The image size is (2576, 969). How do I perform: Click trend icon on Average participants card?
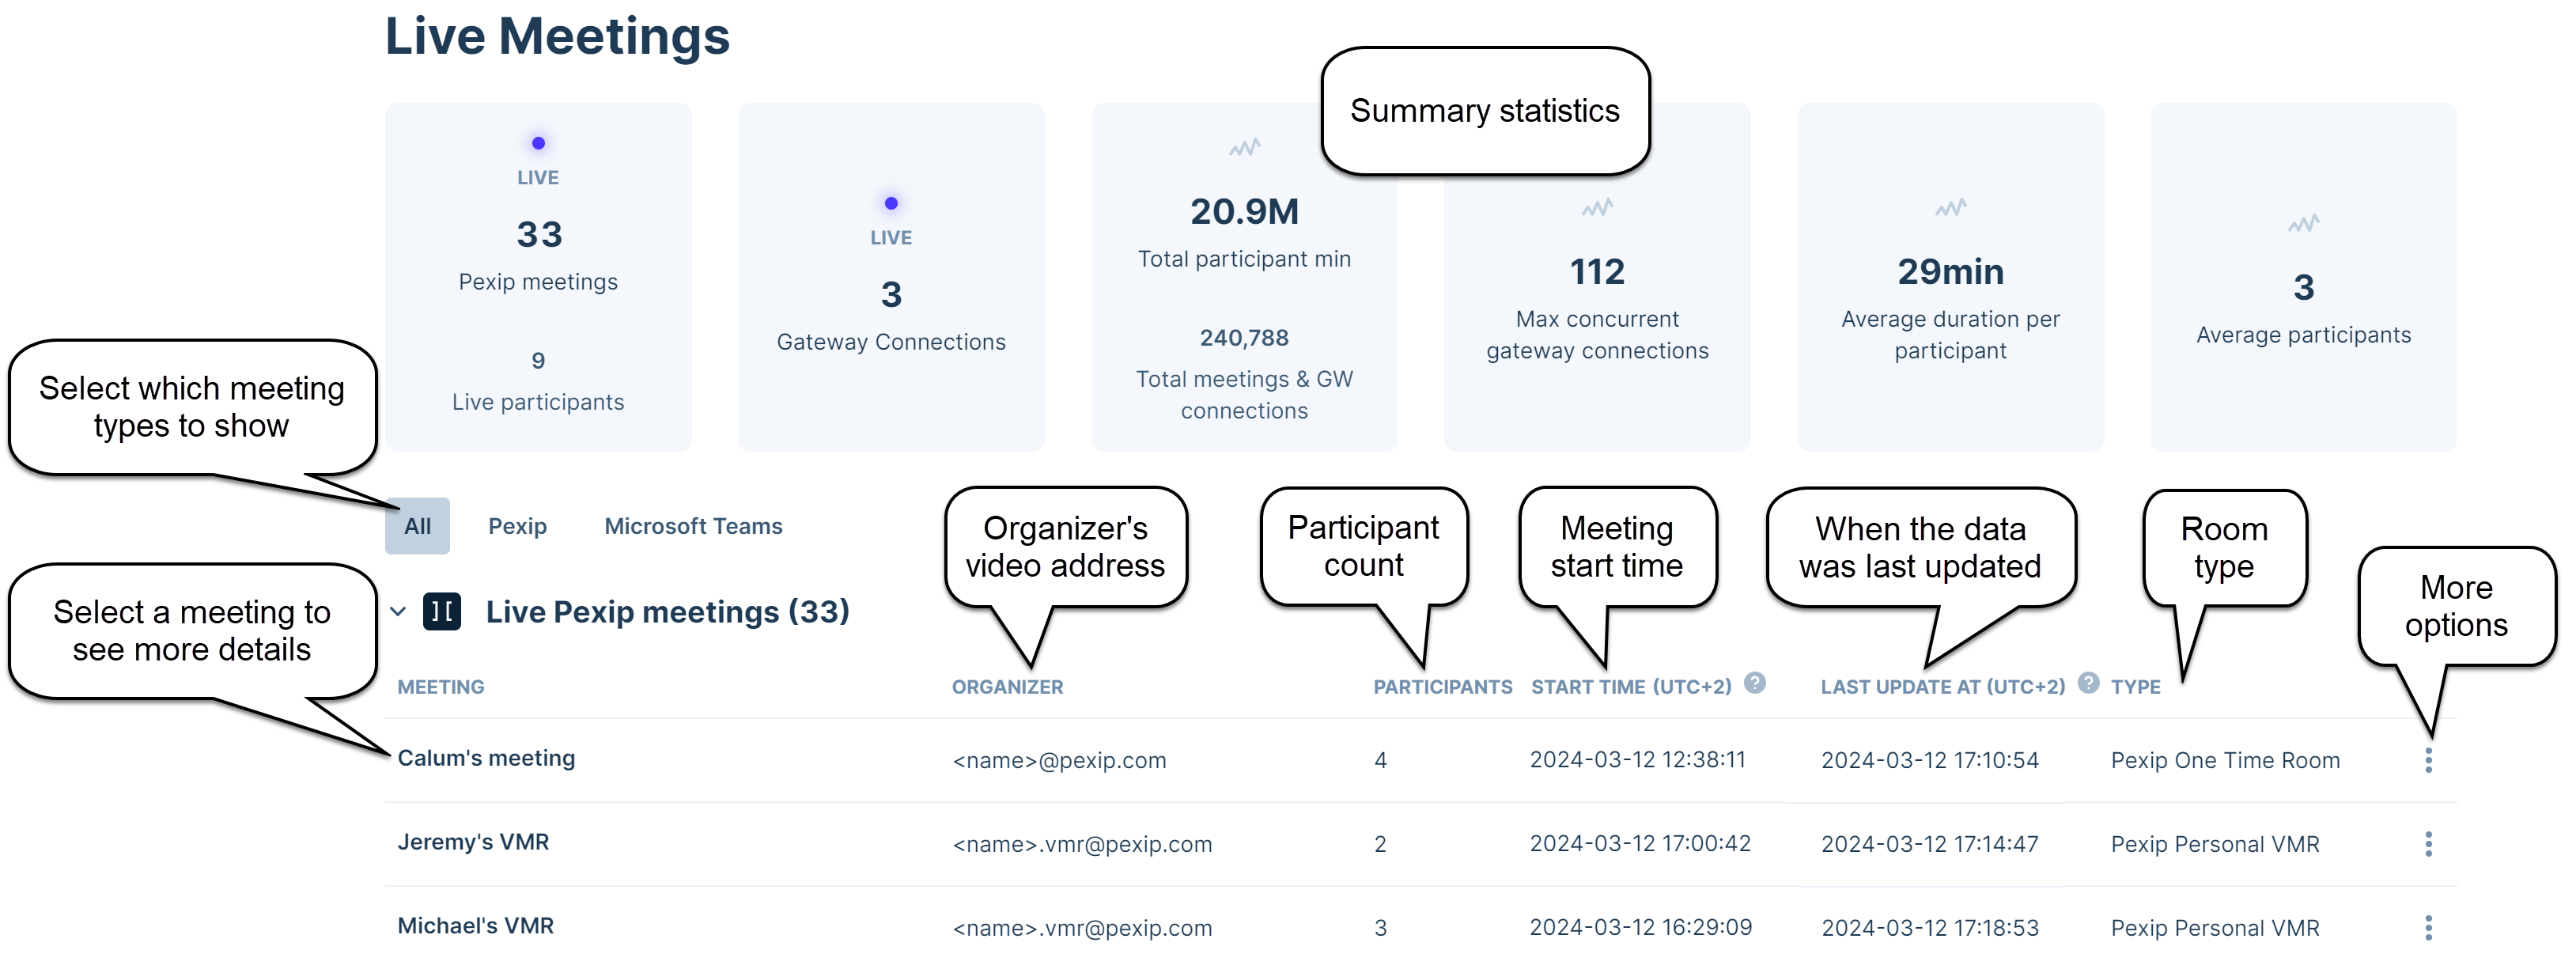(x=2302, y=224)
